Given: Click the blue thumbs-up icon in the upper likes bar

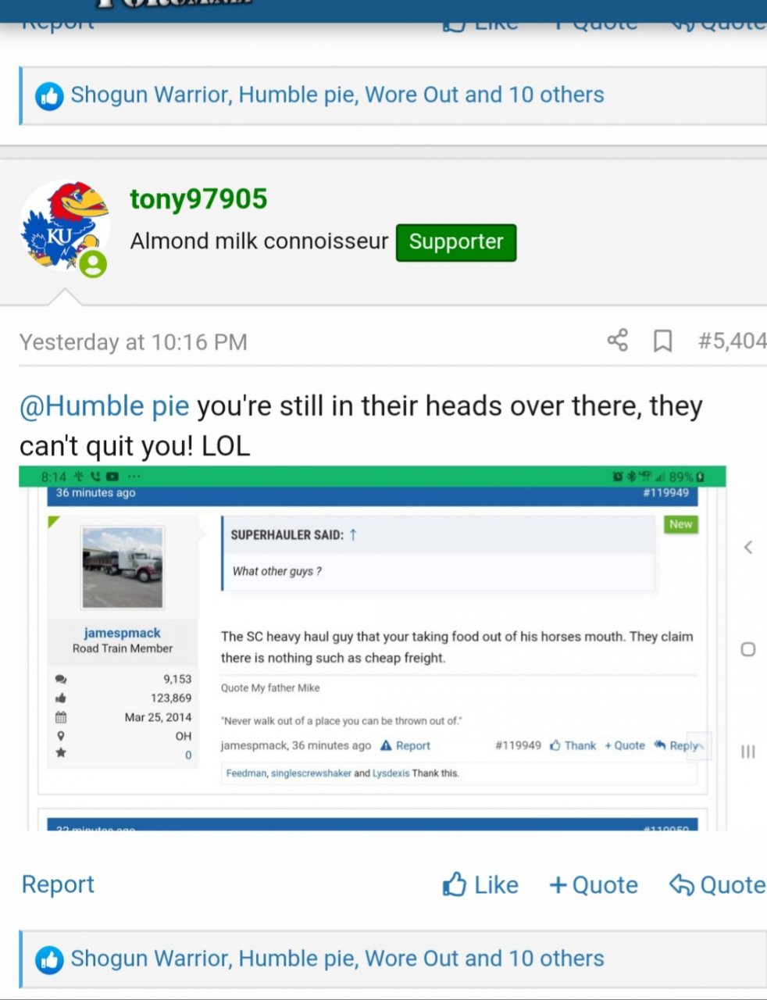Looking at the screenshot, I should tap(49, 96).
